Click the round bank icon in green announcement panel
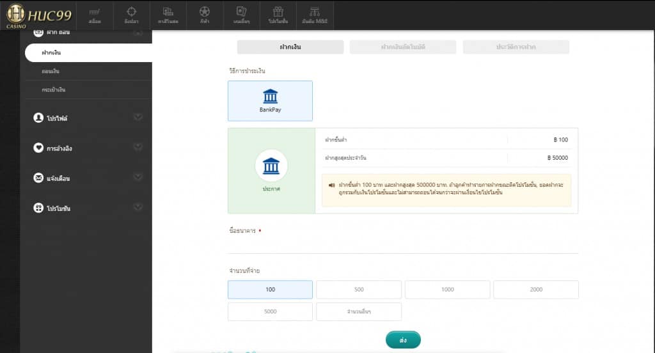The height and width of the screenshot is (353, 655). (271, 166)
